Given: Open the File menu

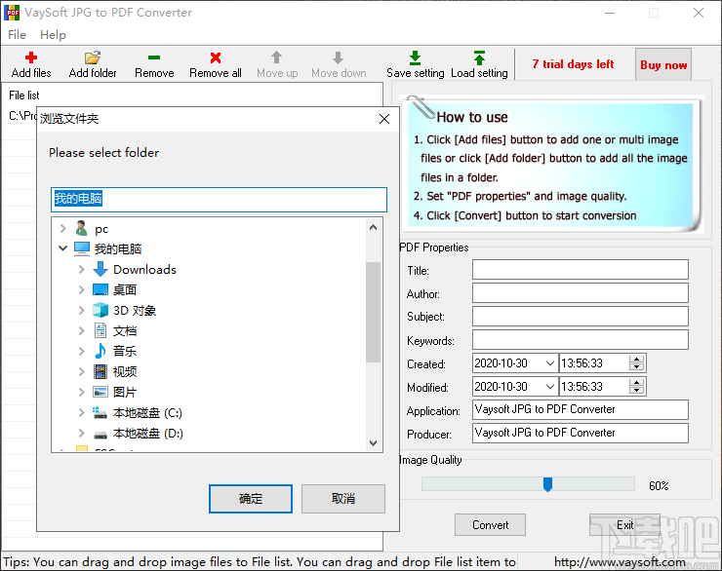Looking at the screenshot, I should [x=17, y=35].
